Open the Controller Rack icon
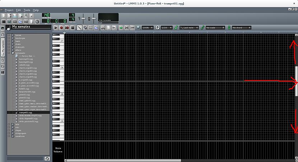Screen dimensions: 298x162 pos(37,22)
